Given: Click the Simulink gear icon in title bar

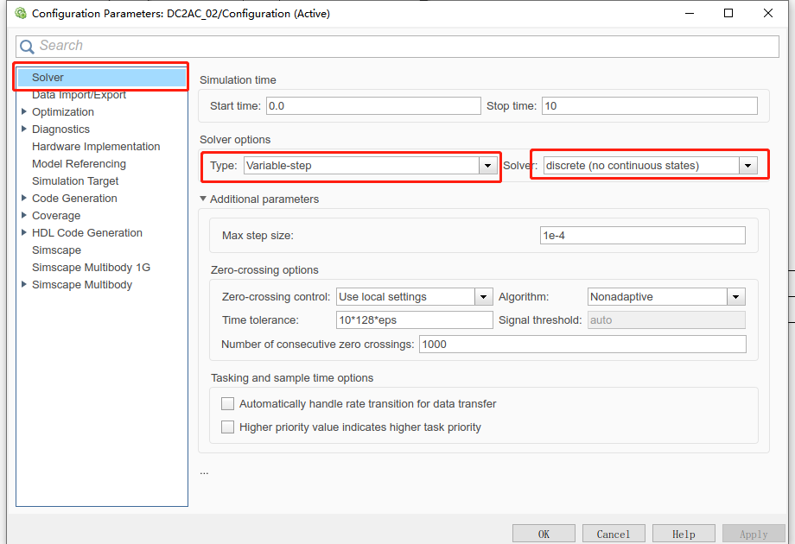Looking at the screenshot, I should (x=21, y=13).
